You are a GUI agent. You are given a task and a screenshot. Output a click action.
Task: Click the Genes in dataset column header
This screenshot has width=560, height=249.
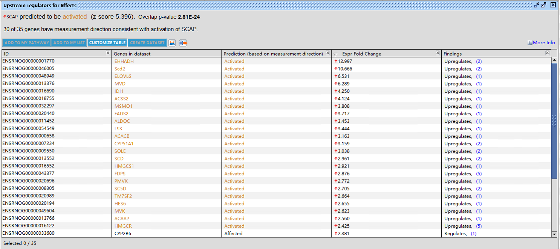[x=158, y=54]
